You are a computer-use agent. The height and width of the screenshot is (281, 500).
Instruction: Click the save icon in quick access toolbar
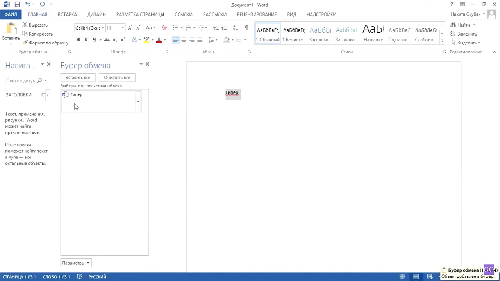click(17, 5)
